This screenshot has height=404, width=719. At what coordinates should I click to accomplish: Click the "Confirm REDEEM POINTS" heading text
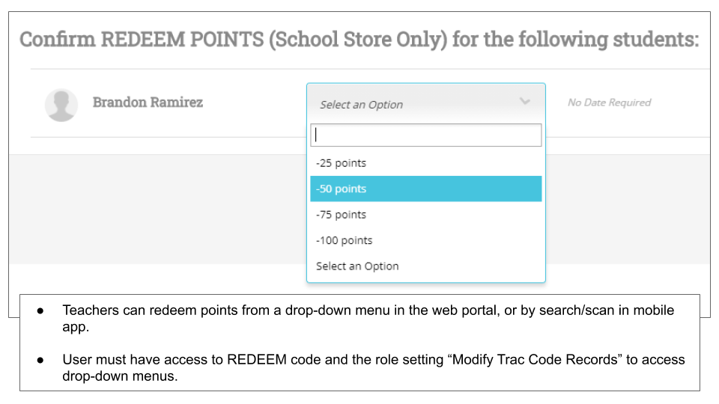coord(142,39)
